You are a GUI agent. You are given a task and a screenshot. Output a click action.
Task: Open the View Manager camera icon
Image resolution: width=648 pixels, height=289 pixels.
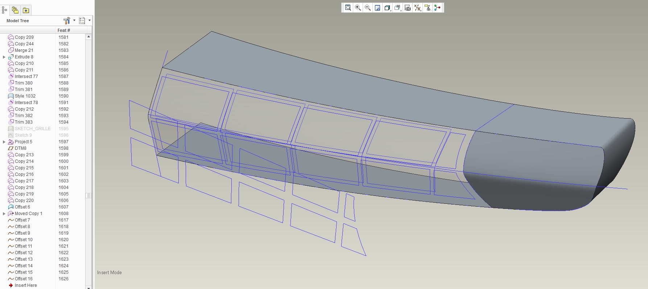click(x=408, y=8)
